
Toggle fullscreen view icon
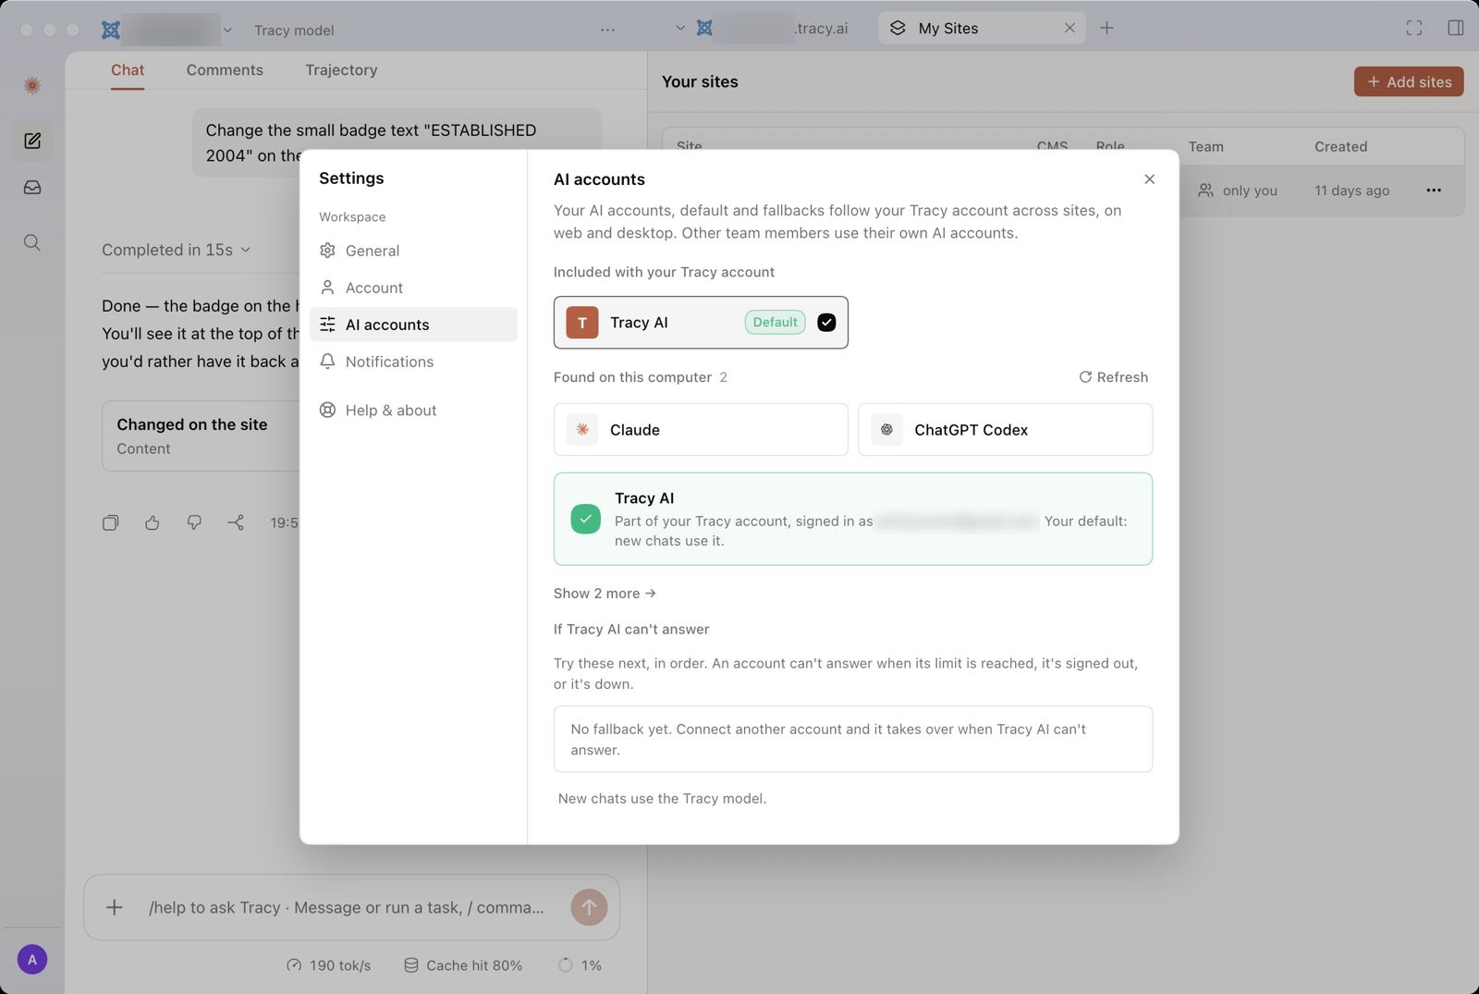tap(1414, 28)
